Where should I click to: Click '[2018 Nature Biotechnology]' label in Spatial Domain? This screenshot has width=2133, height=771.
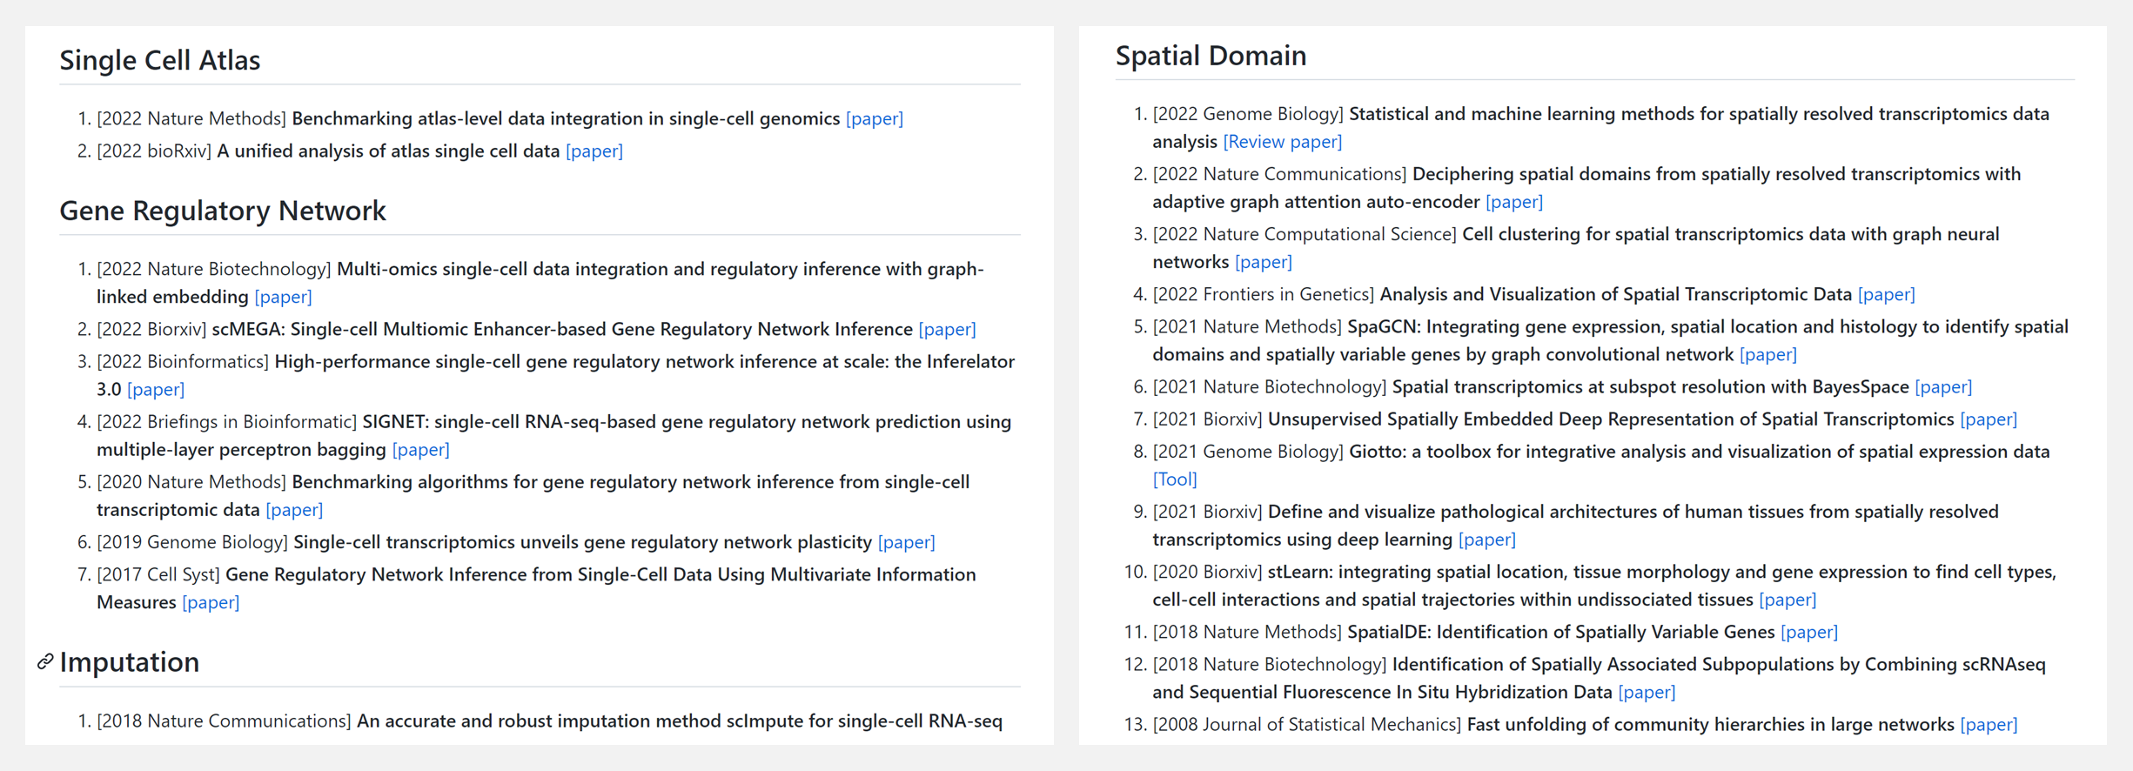click(1270, 665)
